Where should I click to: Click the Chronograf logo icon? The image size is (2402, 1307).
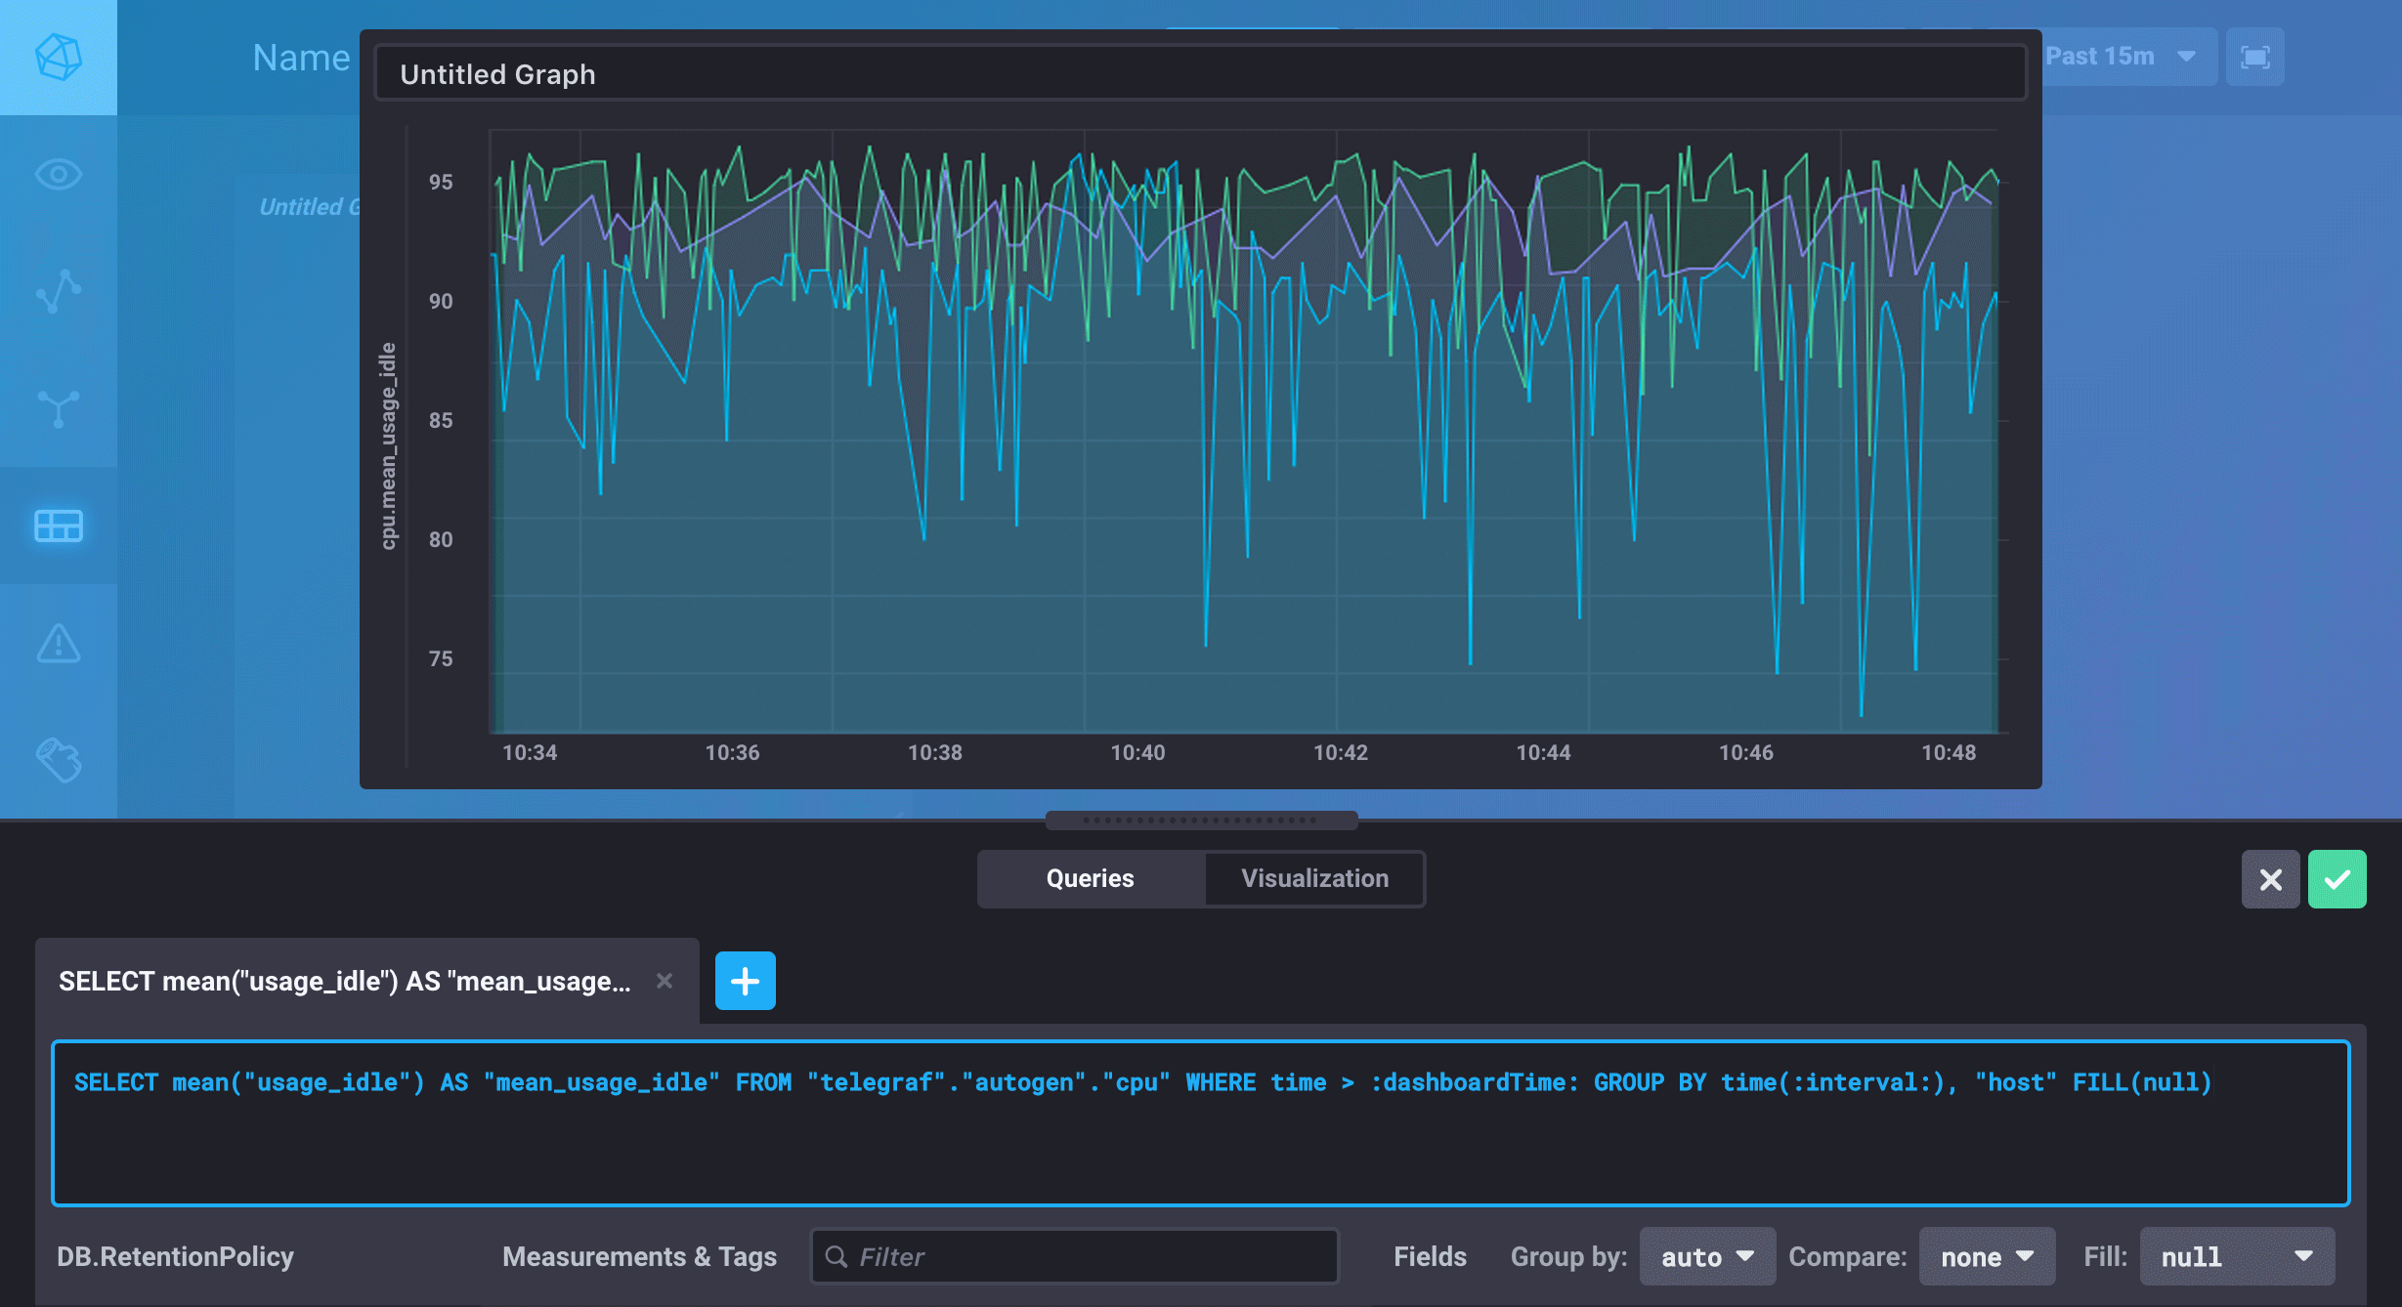pos(59,57)
